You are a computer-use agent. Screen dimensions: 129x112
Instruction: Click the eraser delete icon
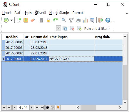(x=33, y=20)
